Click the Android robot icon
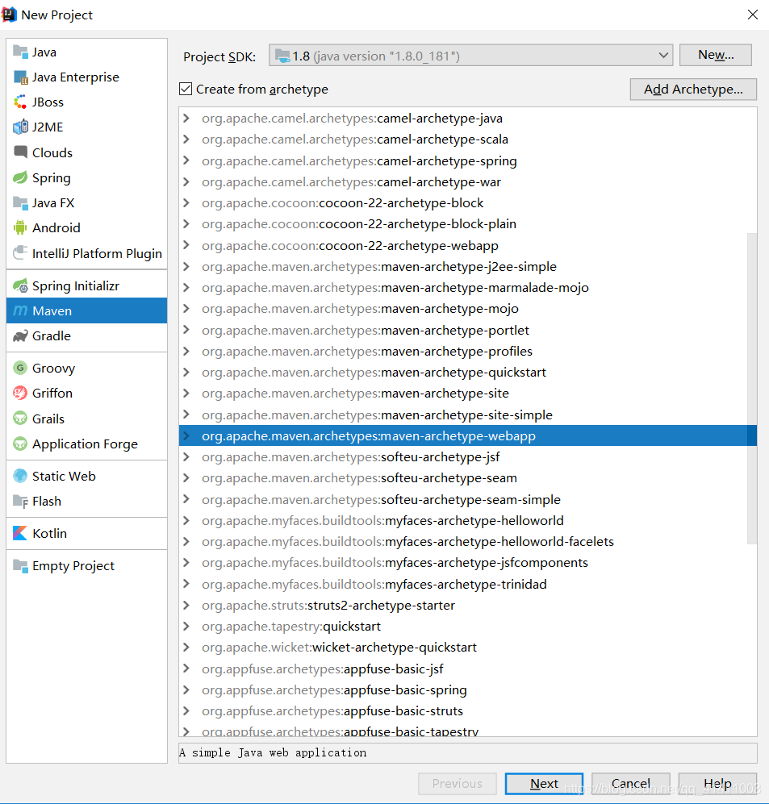 pyautogui.click(x=20, y=227)
